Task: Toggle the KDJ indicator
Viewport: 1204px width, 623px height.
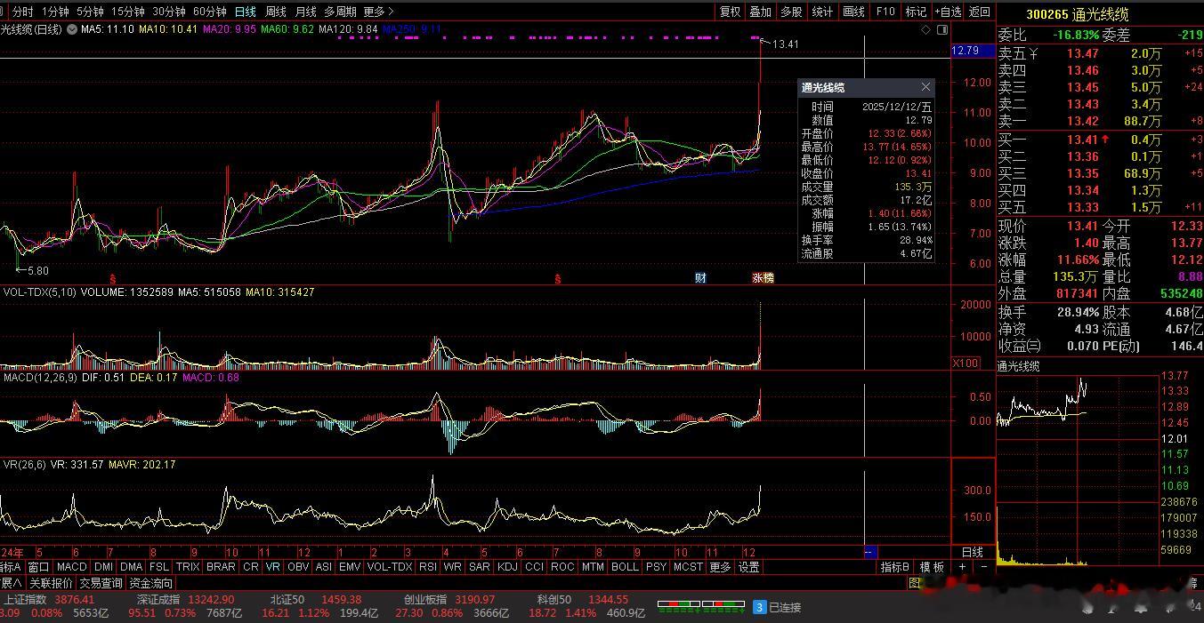Action: (x=507, y=567)
